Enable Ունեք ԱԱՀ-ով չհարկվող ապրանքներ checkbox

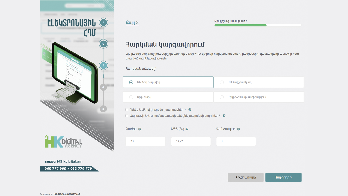(x=127, y=109)
